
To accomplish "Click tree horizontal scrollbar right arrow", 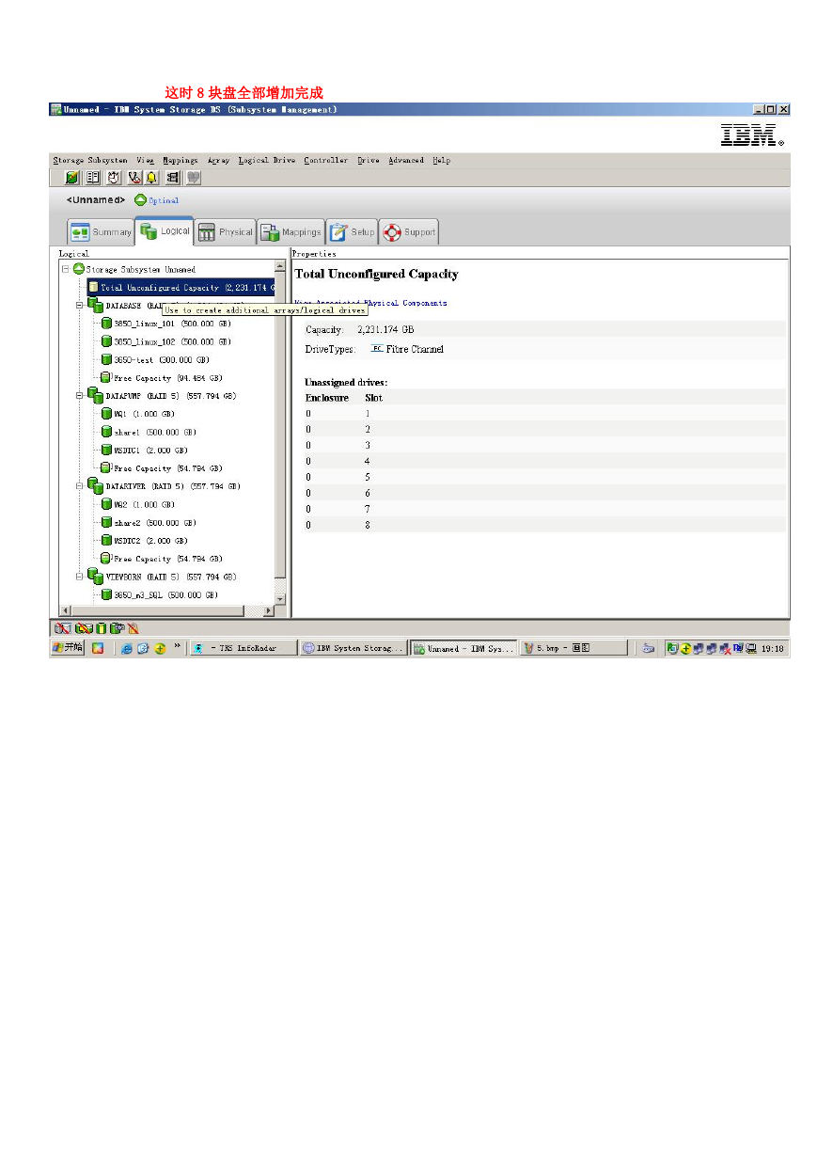I will point(269,610).
